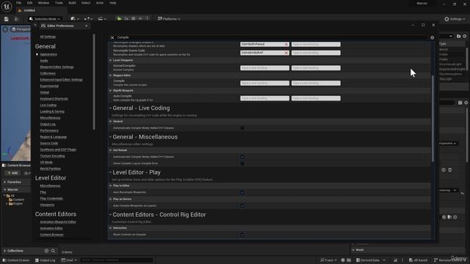Open the Help menu
The width and height of the screenshot is (470, 264).
click(112, 3)
